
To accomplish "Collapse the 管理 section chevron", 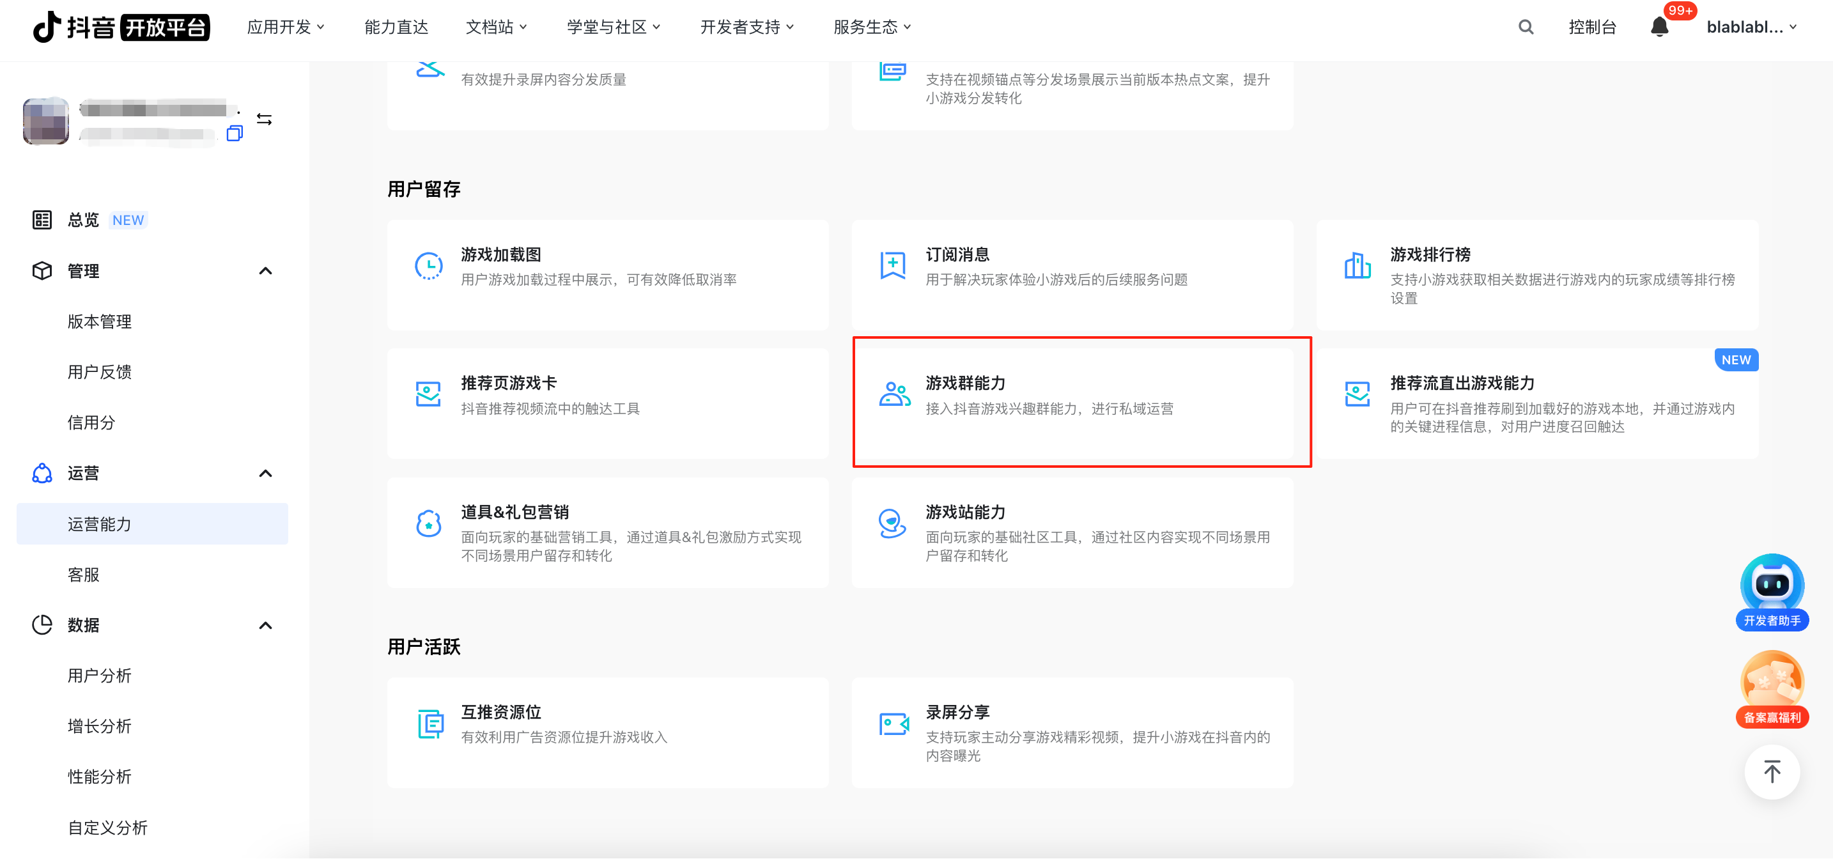I will (x=265, y=270).
